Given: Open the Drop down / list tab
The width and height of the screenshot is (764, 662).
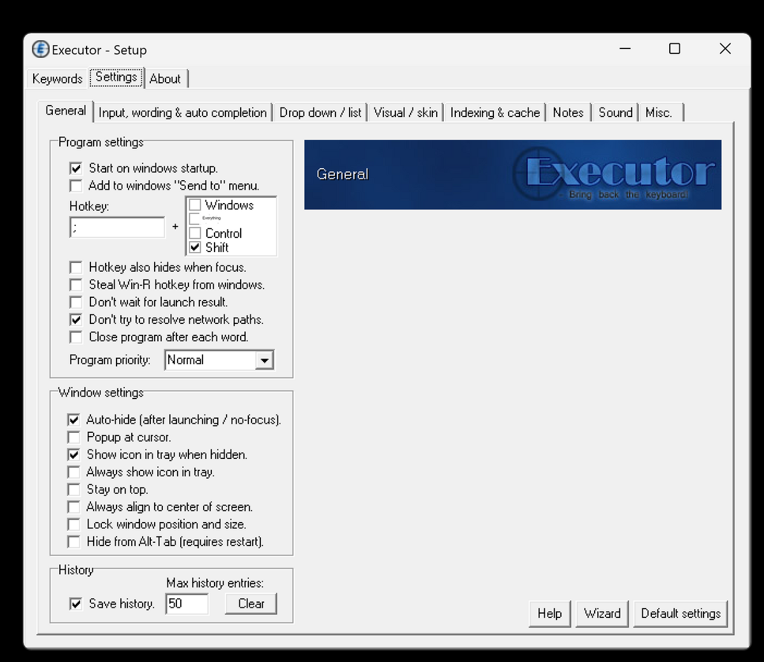Looking at the screenshot, I should (x=320, y=113).
